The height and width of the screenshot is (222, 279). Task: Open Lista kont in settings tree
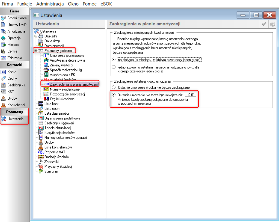(x=51, y=104)
